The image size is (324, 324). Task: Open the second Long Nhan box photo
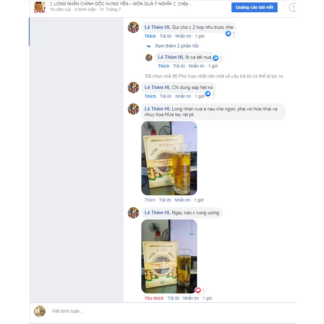coord(169,256)
